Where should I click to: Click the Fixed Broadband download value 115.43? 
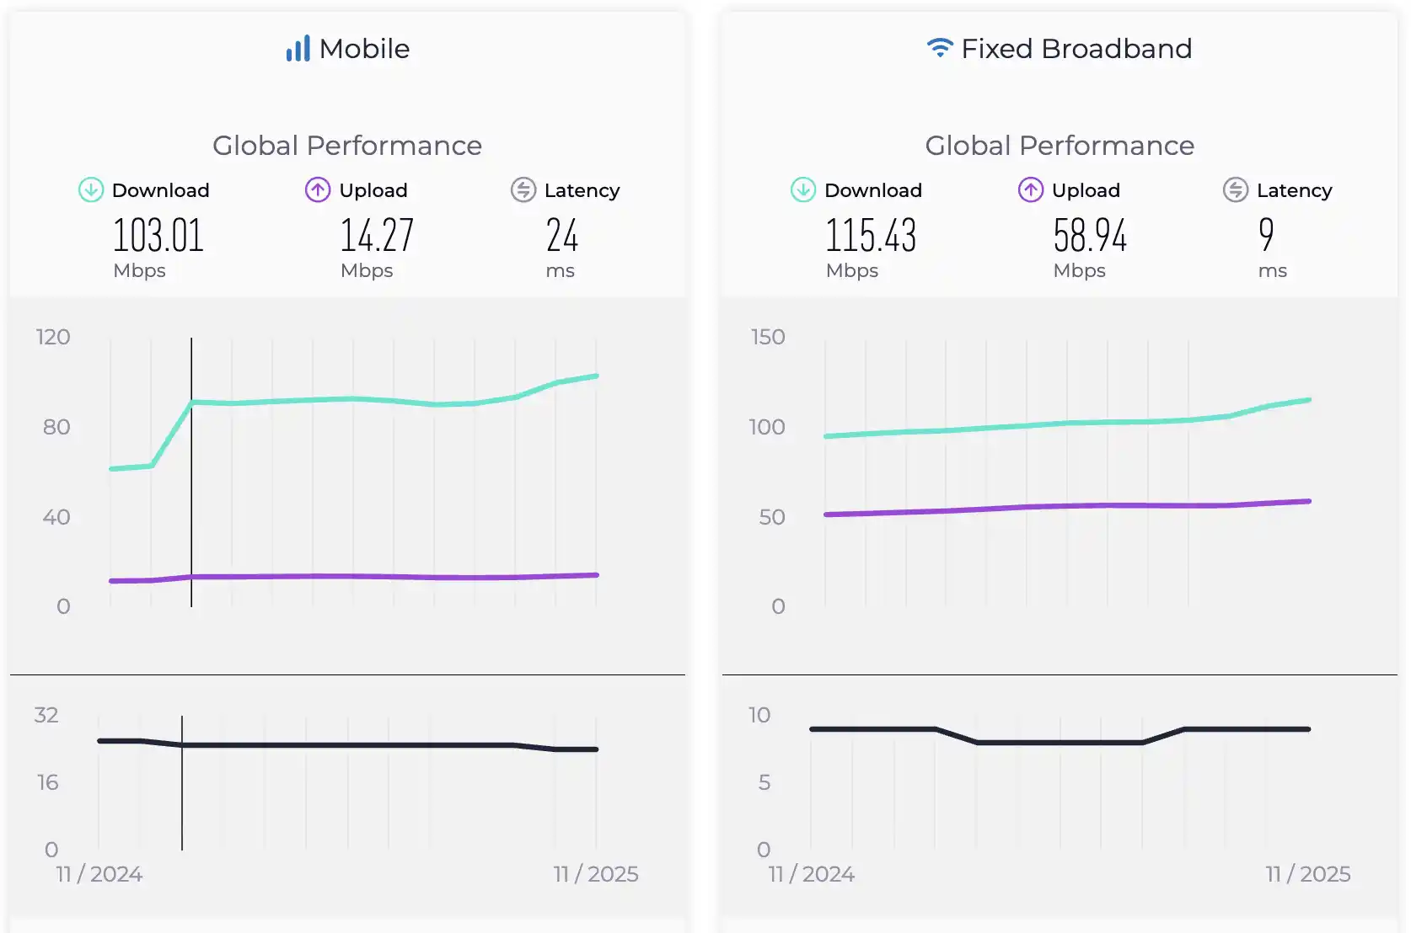click(x=871, y=236)
